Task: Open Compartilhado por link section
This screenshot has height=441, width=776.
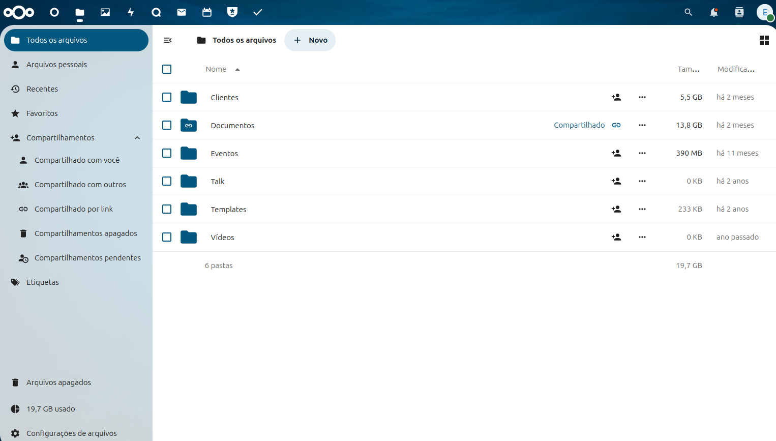Action: pyautogui.click(x=74, y=209)
